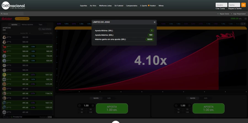Switch left bet panel to Auto
Screen dimensions: 248x123
click(109, 98)
